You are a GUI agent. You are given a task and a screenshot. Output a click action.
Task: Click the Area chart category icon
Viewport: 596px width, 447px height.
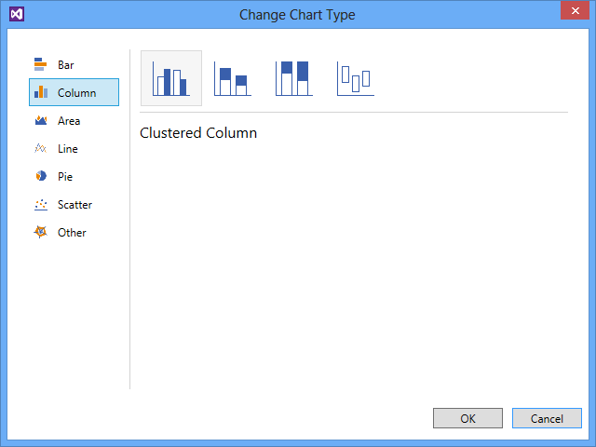[x=40, y=121]
